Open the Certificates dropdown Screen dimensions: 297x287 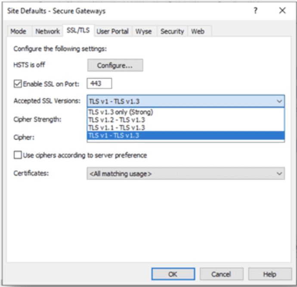pyautogui.click(x=186, y=174)
